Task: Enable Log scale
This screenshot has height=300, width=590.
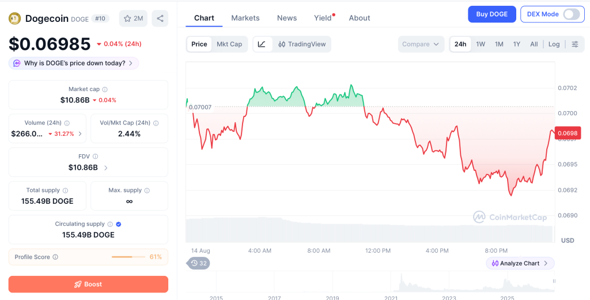Action: click(x=554, y=44)
